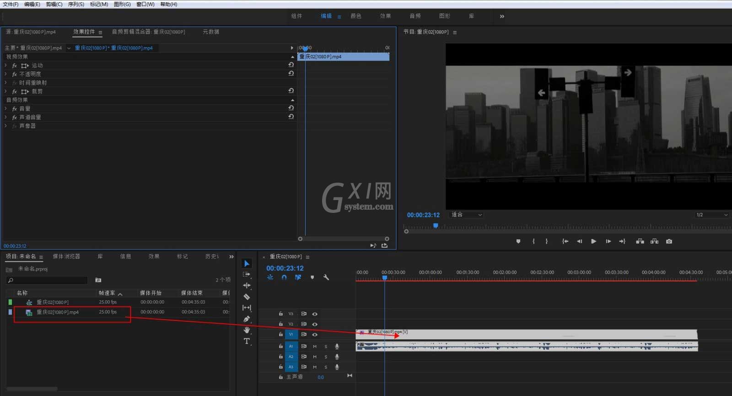Expand the Opacity effect properties
Screen dimensions: 732x396
tap(5, 74)
